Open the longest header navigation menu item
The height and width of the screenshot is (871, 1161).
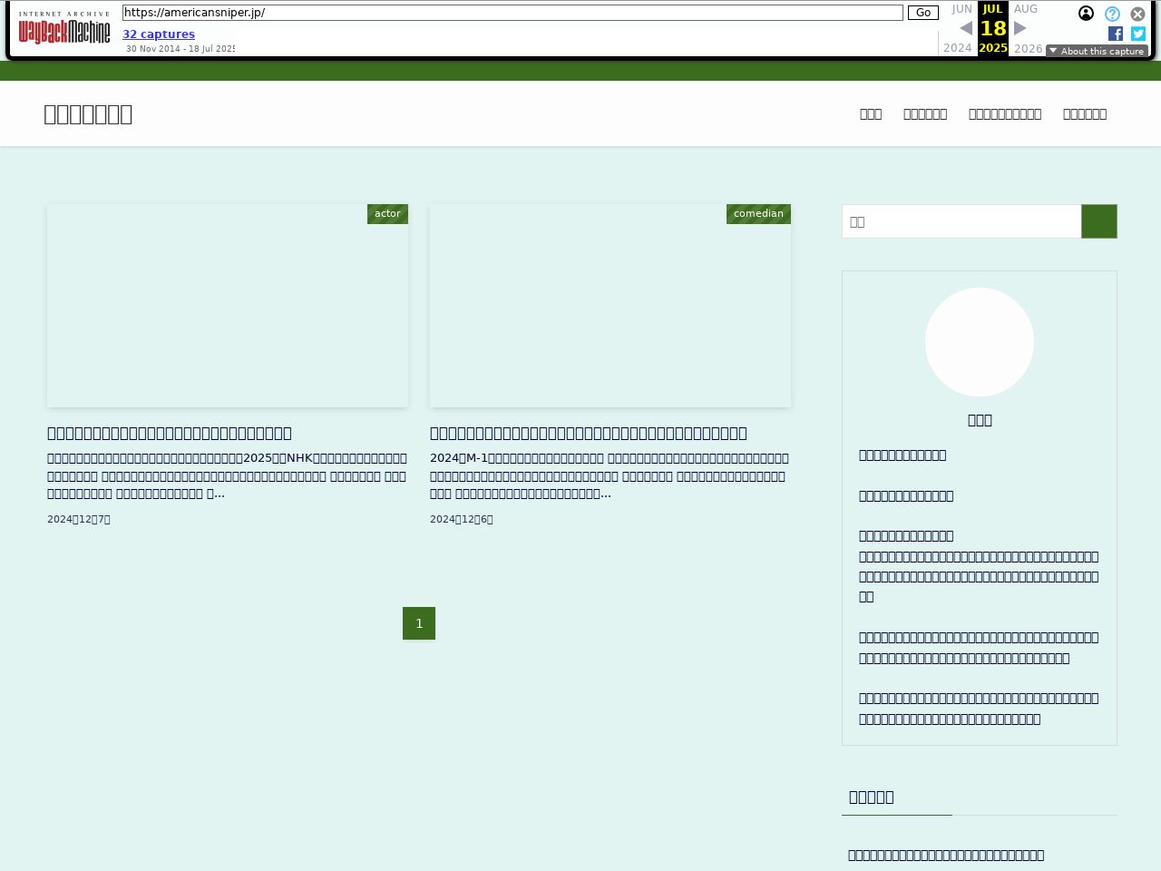[x=1004, y=114]
